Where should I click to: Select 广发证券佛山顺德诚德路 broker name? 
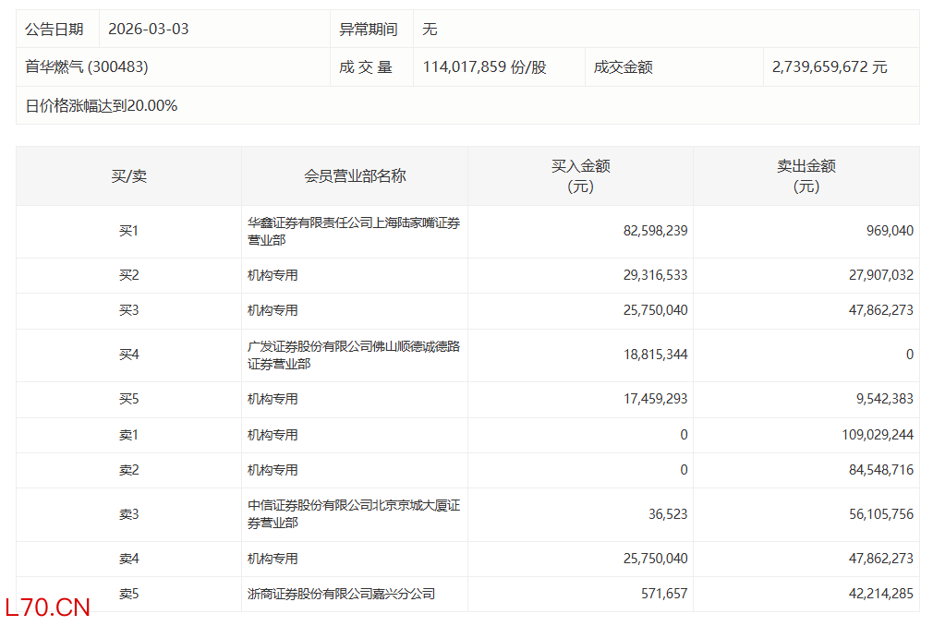coord(353,355)
